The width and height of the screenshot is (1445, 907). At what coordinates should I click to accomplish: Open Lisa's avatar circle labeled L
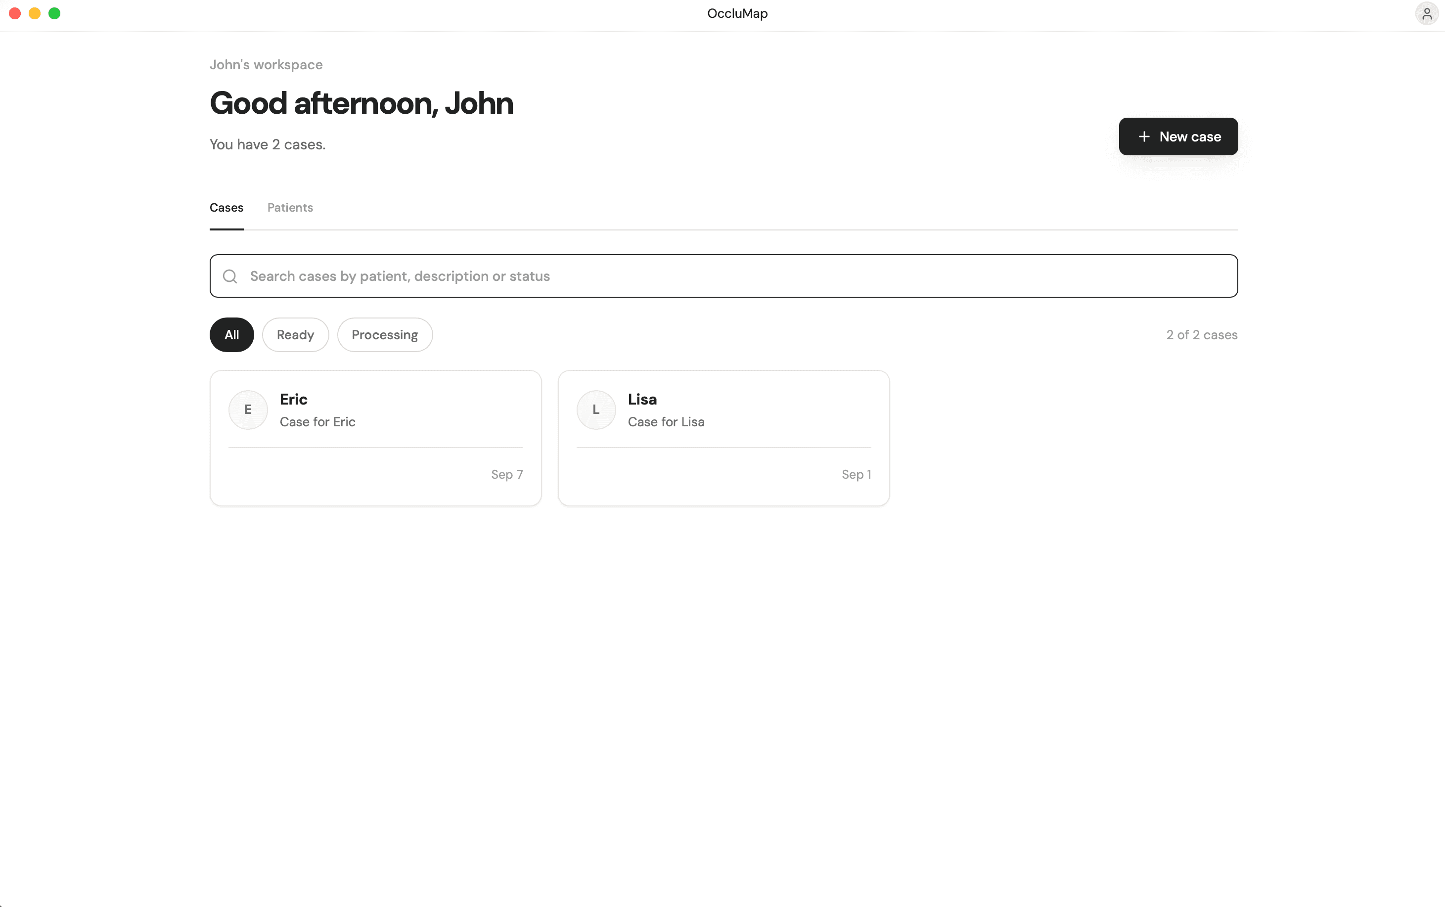point(595,409)
